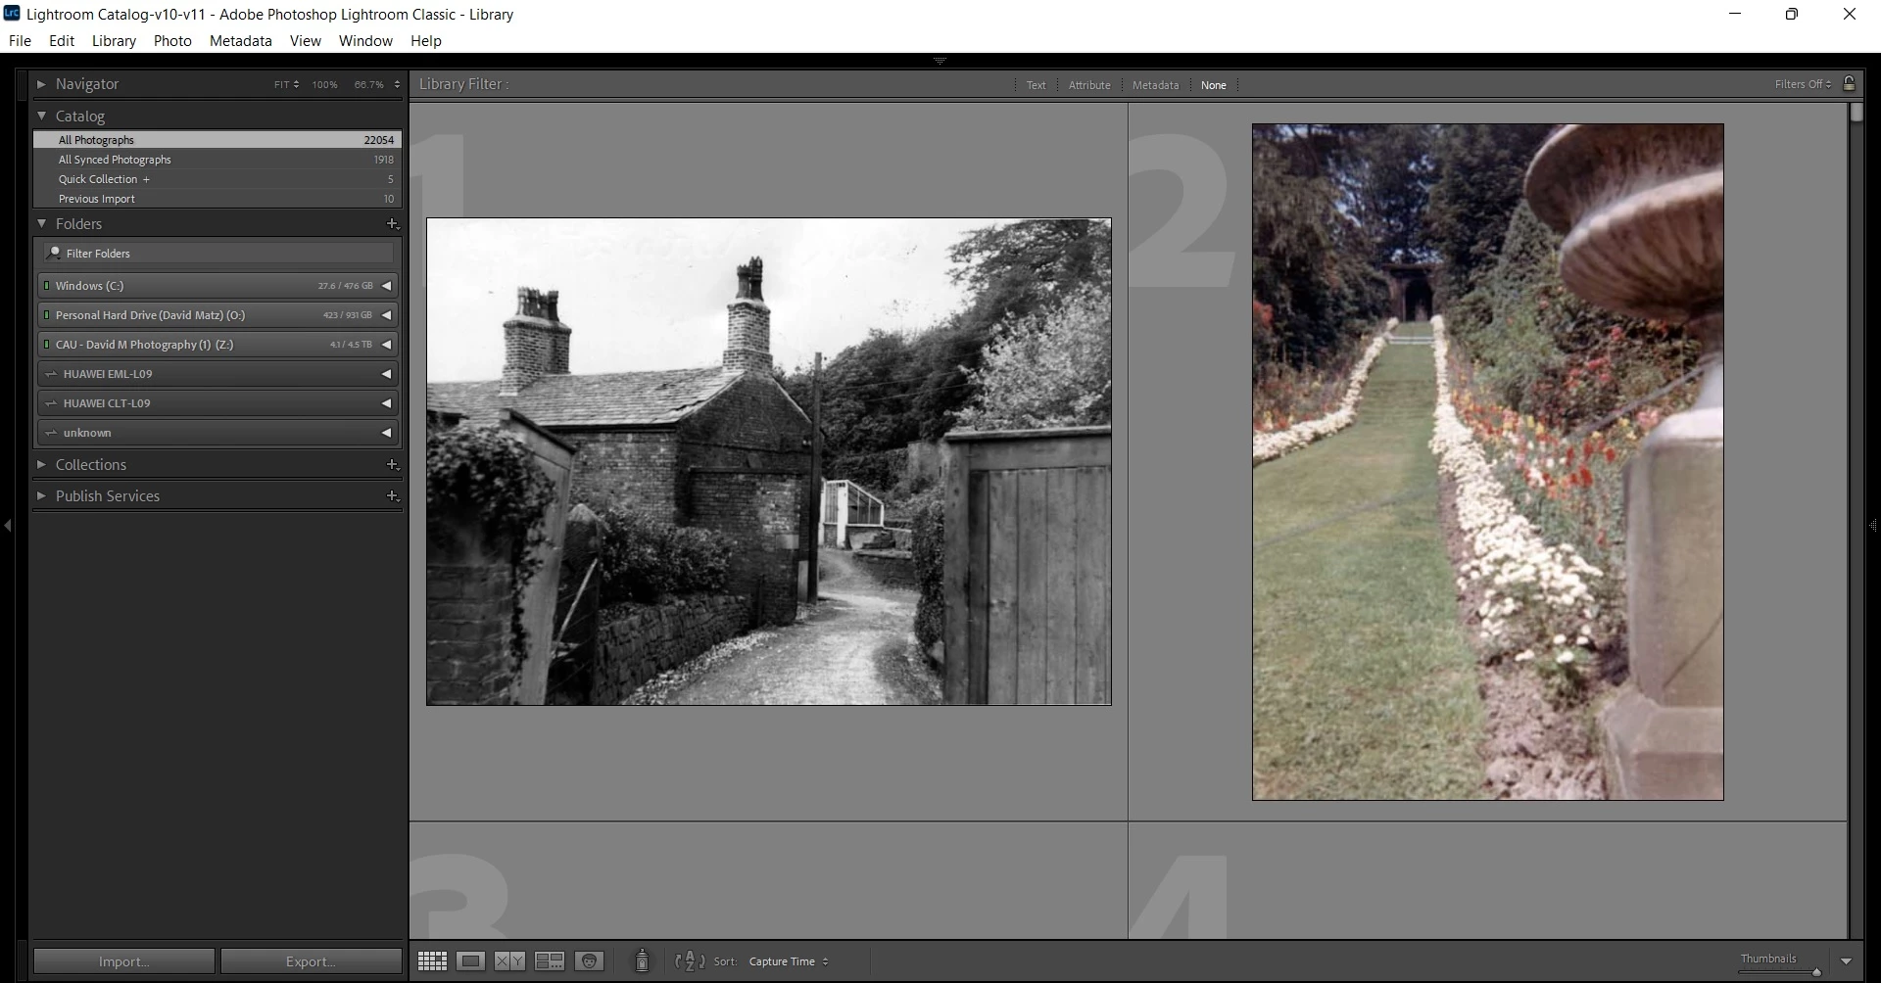Click Personal Hard Drive volume status indicator
The height and width of the screenshot is (983, 1881).
point(46,315)
